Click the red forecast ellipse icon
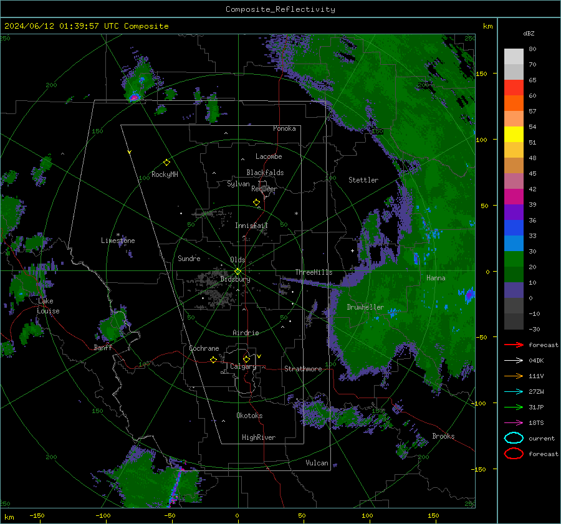561x524 pixels. click(x=514, y=454)
